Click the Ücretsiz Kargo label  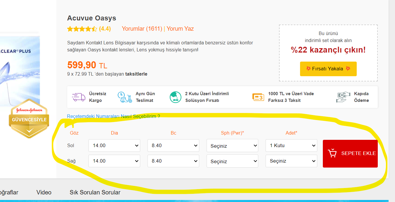pos(98,97)
